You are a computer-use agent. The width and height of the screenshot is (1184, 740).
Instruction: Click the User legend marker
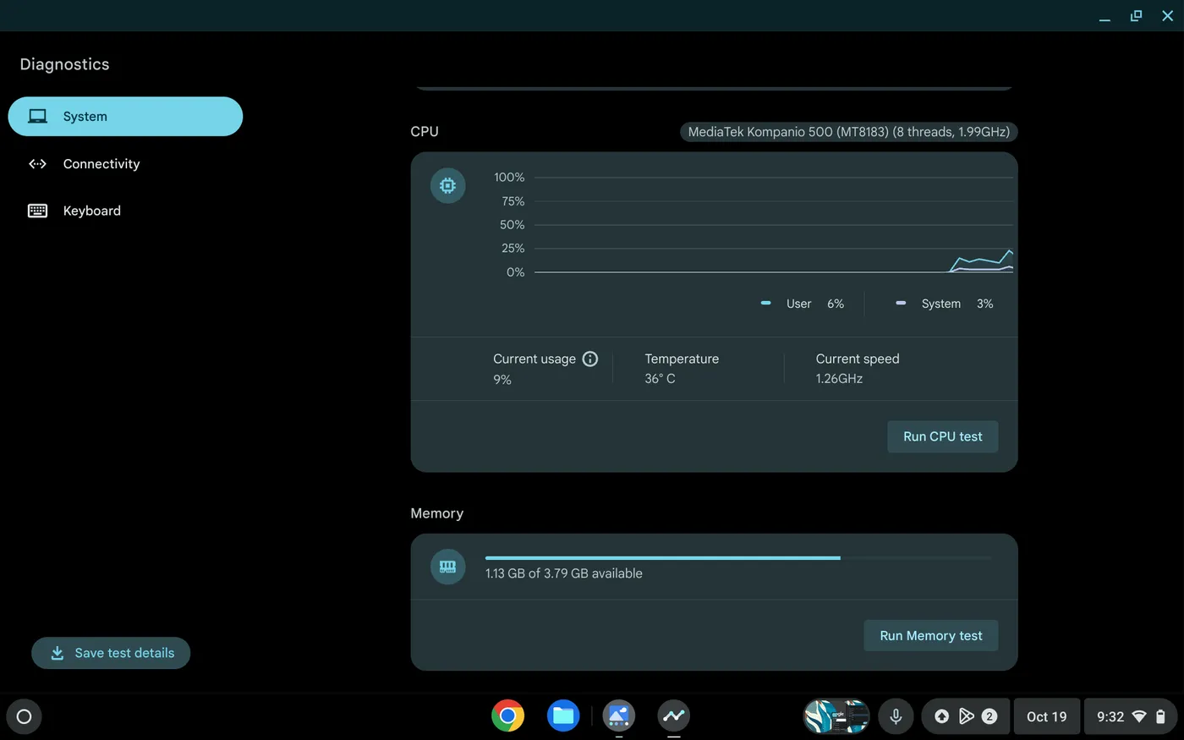click(x=765, y=303)
